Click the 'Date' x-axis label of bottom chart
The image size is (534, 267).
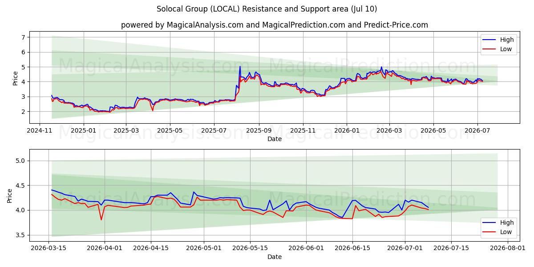(x=275, y=257)
